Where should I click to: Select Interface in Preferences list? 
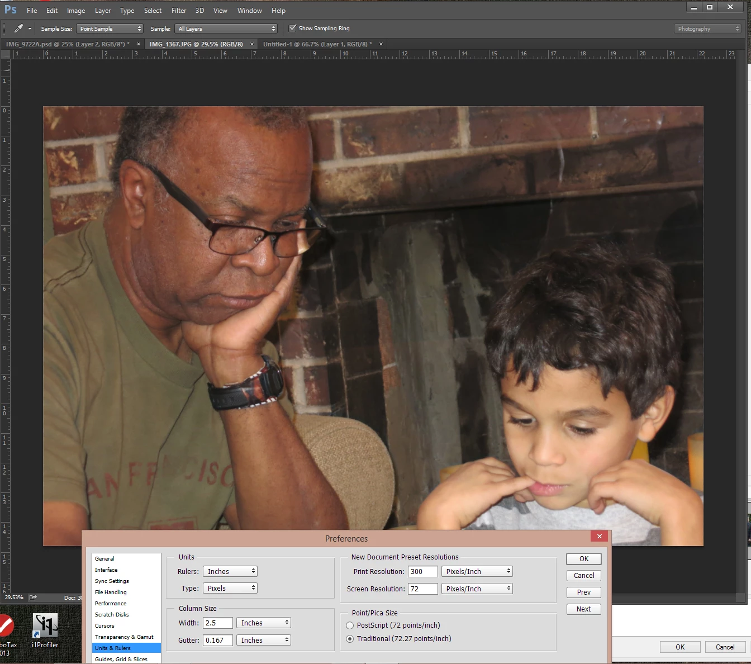coord(126,570)
